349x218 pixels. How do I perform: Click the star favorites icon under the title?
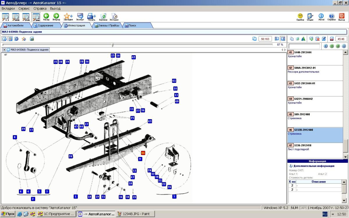point(24,39)
